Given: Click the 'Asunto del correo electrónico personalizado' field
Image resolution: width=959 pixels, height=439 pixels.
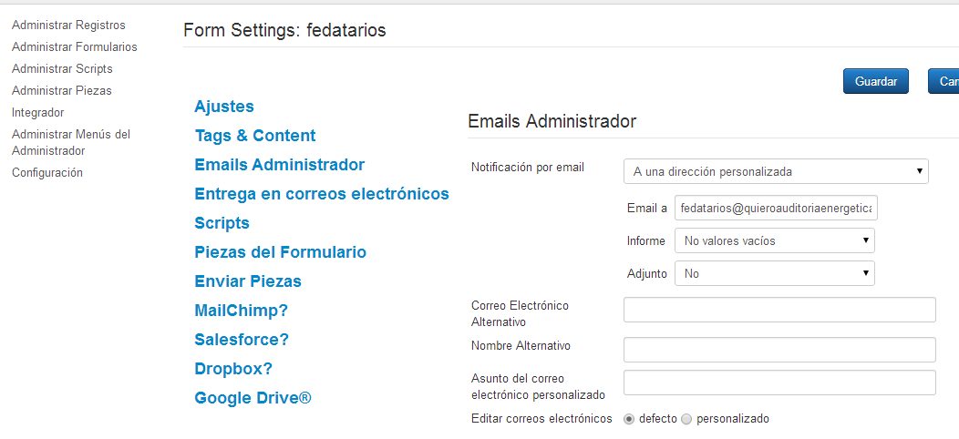Looking at the screenshot, I should click(x=779, y=383).
